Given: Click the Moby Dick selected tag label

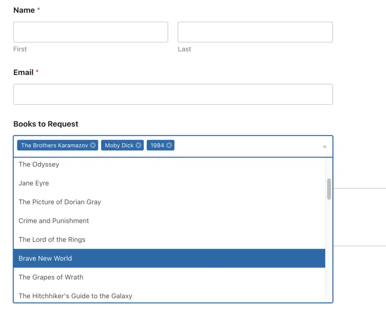Looking at the screenshot, I should pyautogui.click(x=119, y=145).
